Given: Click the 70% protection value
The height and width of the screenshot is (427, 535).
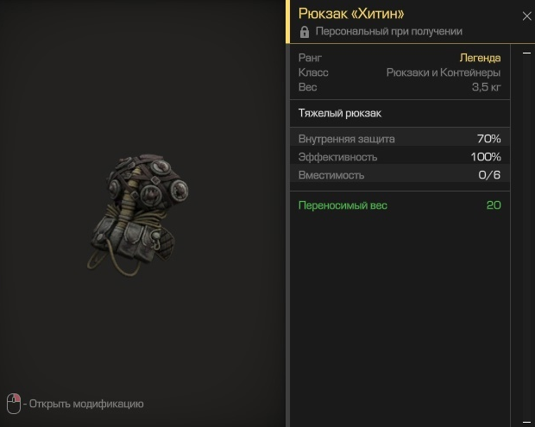Looking at the screenshot, I should click(x=489, y=139).
